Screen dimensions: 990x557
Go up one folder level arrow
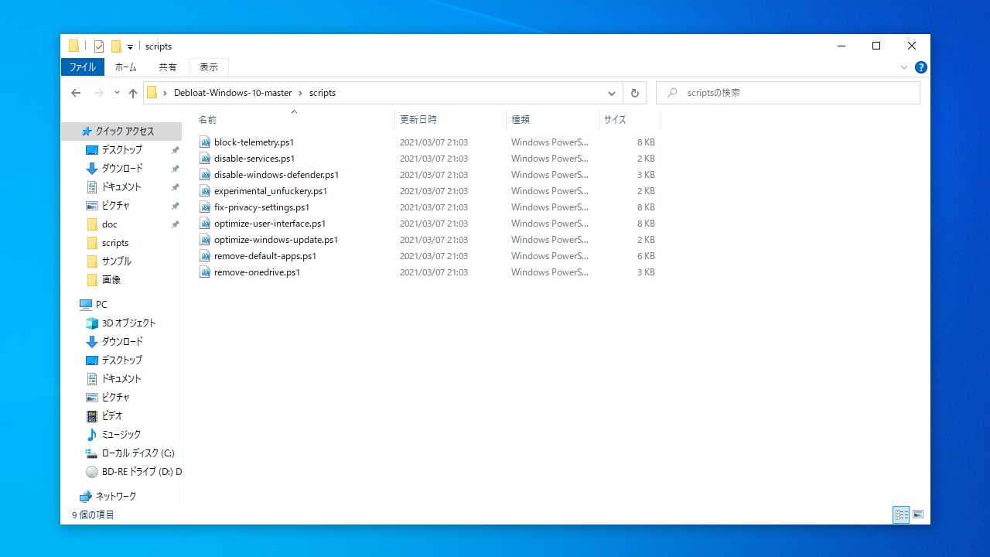point(133,93)
